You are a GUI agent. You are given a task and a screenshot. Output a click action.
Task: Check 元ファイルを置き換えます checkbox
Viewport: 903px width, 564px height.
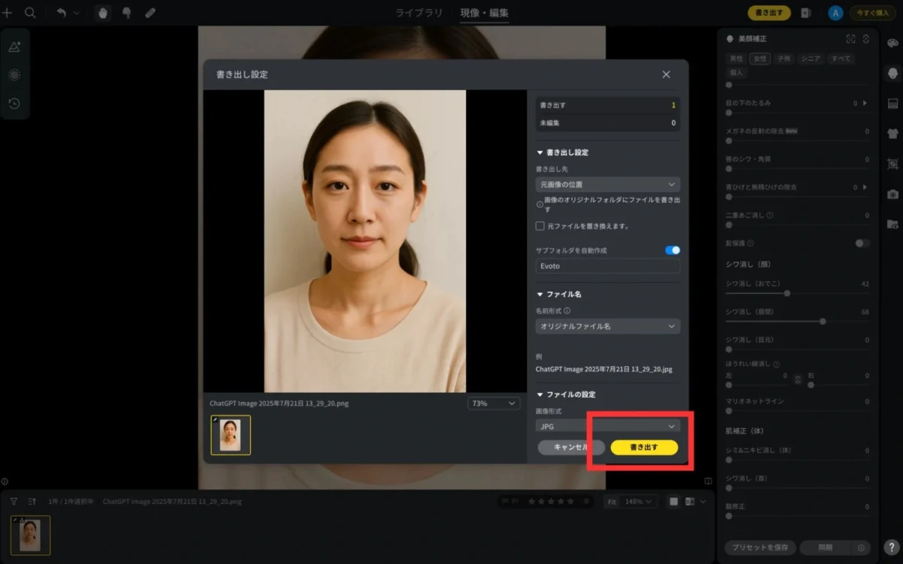(540, 226)
